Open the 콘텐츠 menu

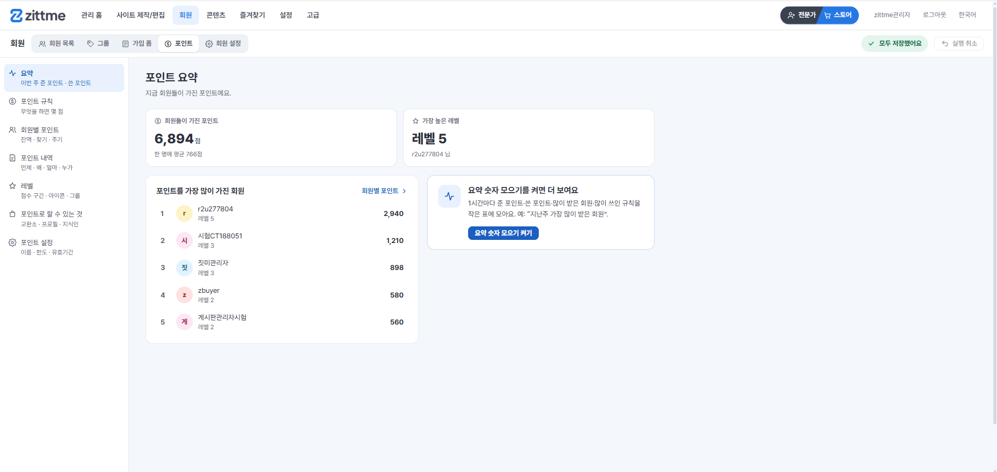216,15
